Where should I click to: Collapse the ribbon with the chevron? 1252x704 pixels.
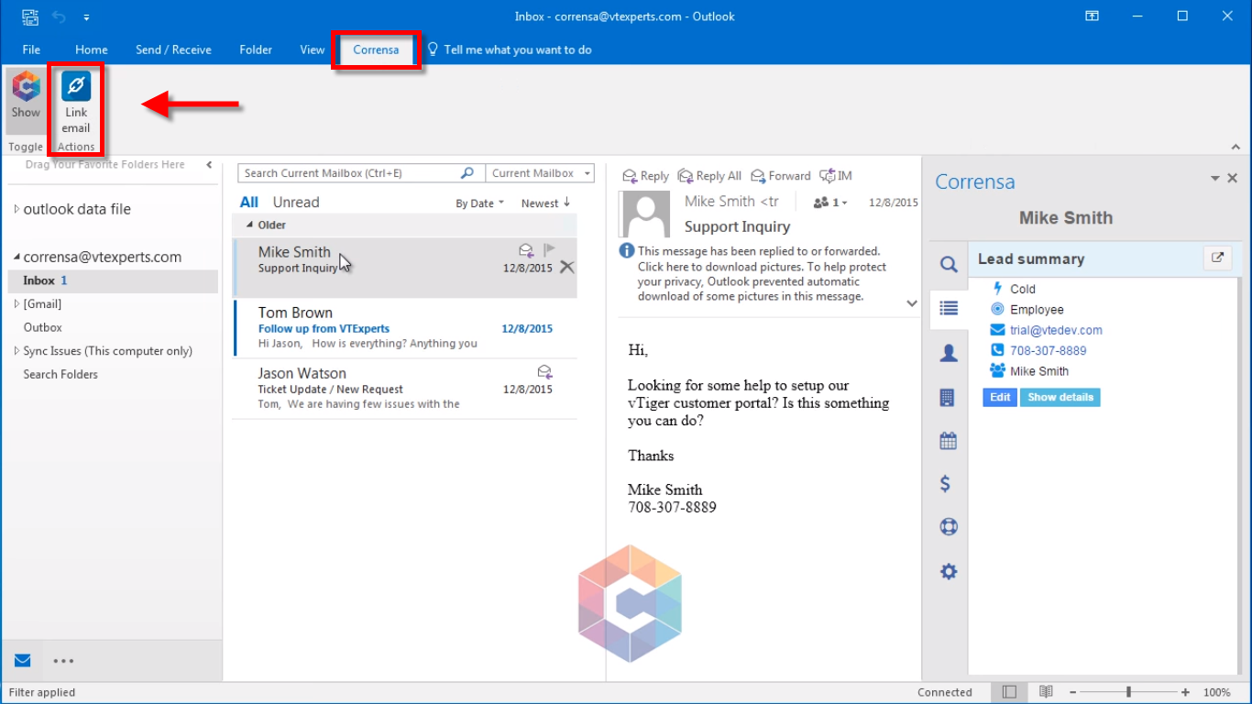click(1236, 147)
